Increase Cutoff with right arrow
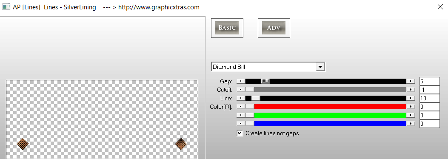This screenshot has height=159, width=448. click(x=411, y=90)
